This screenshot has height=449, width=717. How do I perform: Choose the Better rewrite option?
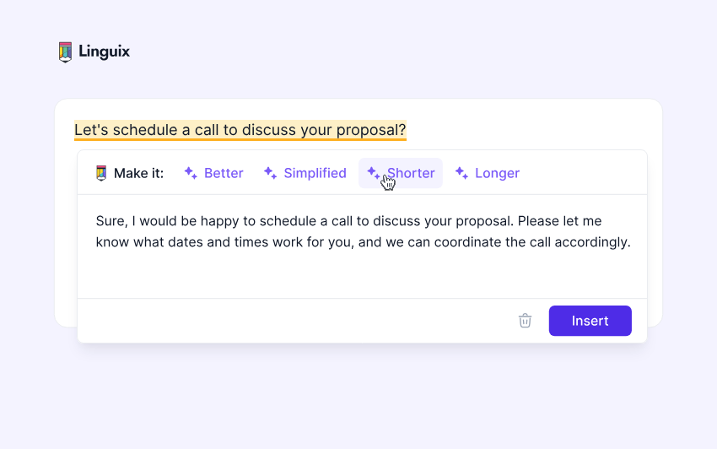coord(224,173)
